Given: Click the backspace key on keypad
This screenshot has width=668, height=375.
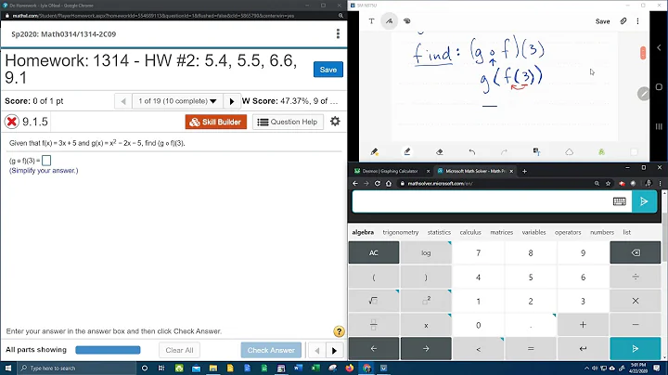Looking at the screenshot, I should coord(636,252).
